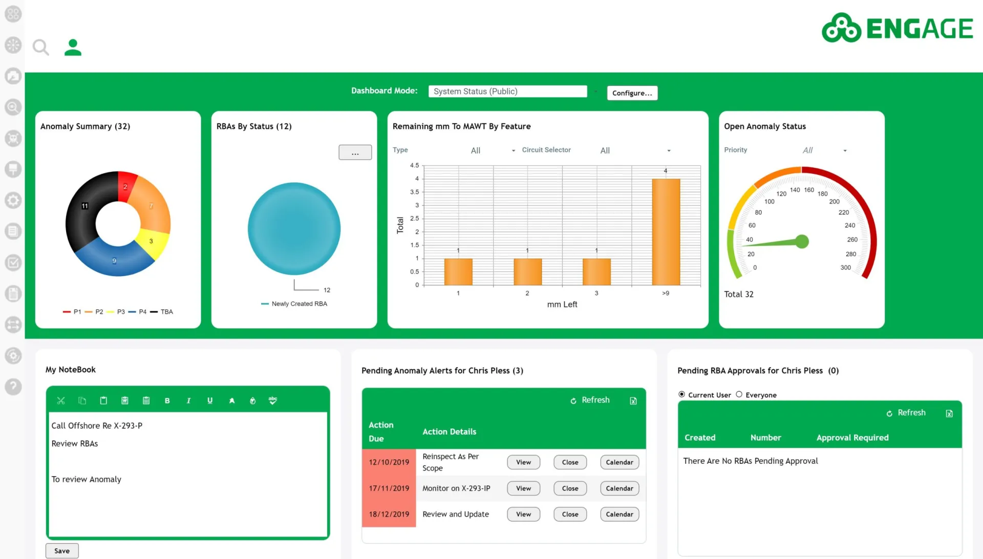View the Monitor on X-293-IP alert
983x559 pixels.
(523, 488)
